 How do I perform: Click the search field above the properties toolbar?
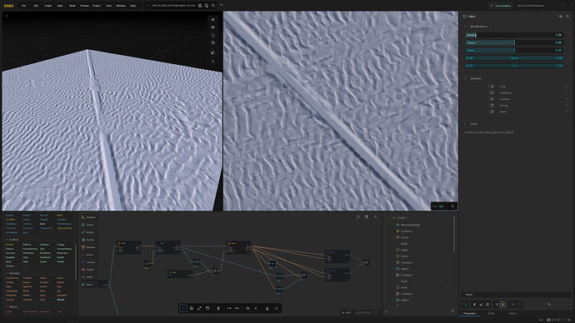point(515,295)
